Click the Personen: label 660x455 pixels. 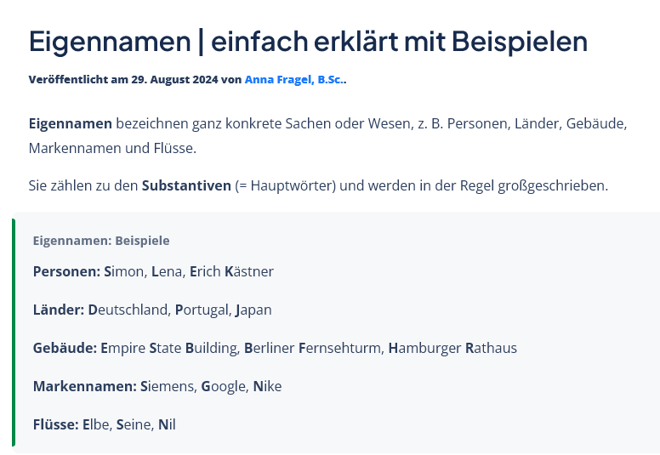pyautogui.click(x=67, y=271)
